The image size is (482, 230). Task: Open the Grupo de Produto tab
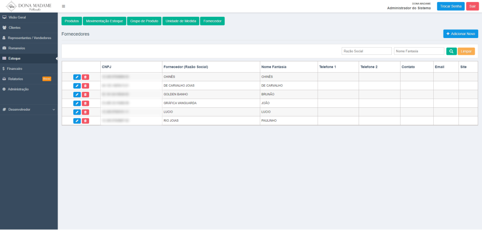click(144, 21)
